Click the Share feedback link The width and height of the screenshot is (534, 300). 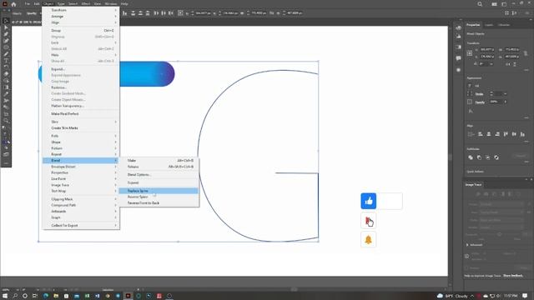click(513, 276)
